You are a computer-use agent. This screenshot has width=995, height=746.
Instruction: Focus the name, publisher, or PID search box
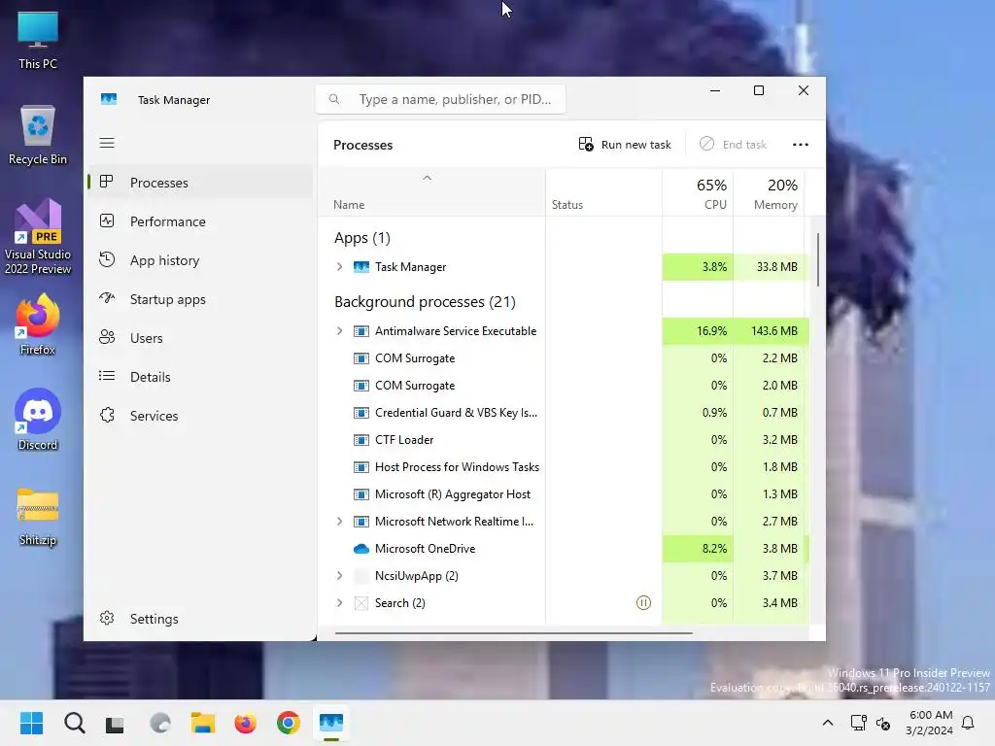tap(440, 99)
